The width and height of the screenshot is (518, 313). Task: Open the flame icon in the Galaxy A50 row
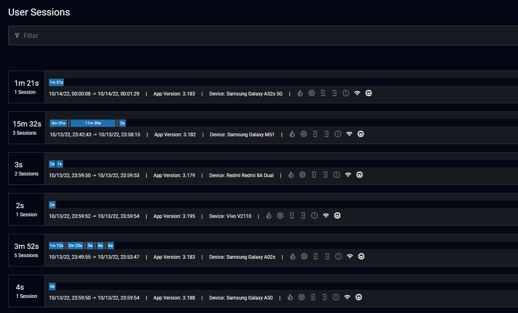pyautogui.click(x=290, y=297)
